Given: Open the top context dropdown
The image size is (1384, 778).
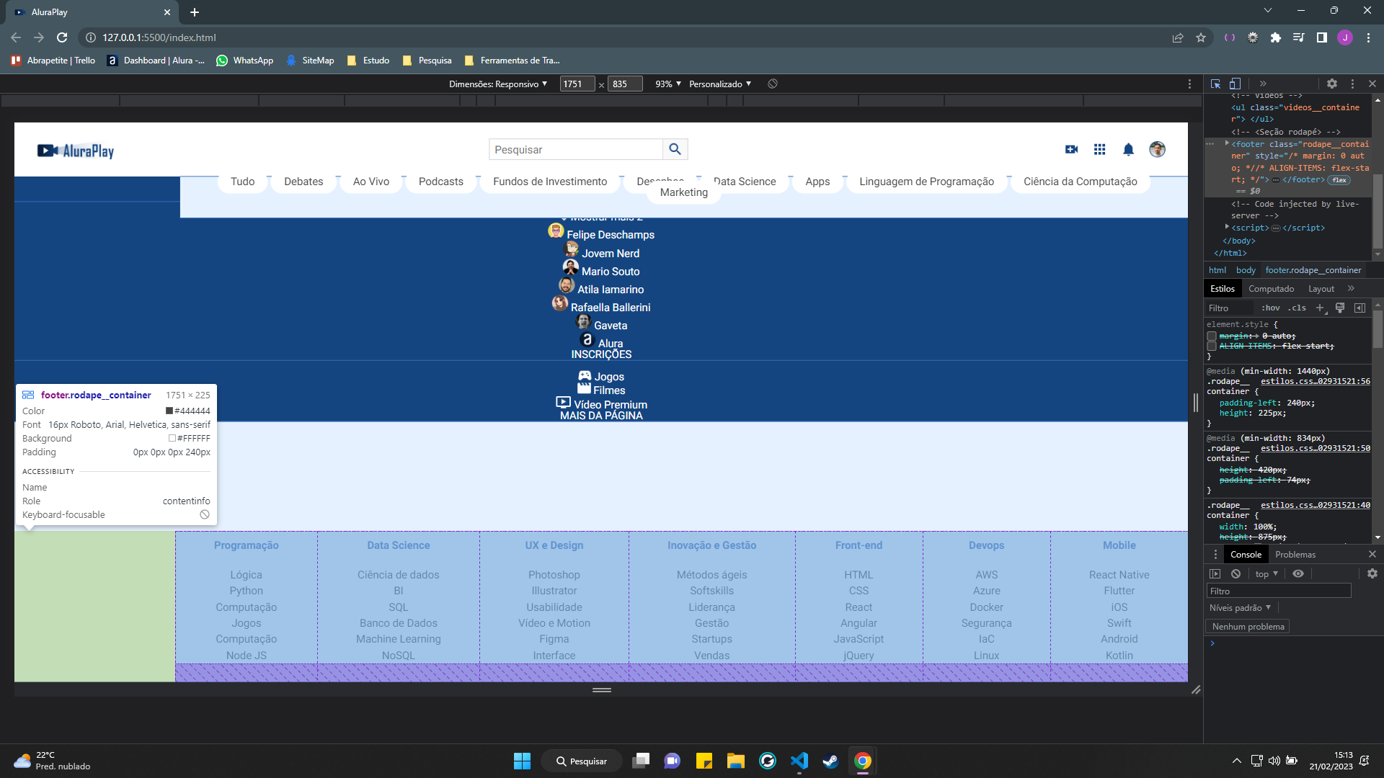Looking at the screenshot, I should click(1267, 574).
